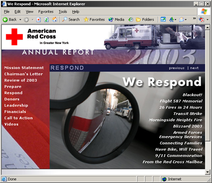Click the IE page icon in title bar
212x183 pixels.
pos(4,4)
